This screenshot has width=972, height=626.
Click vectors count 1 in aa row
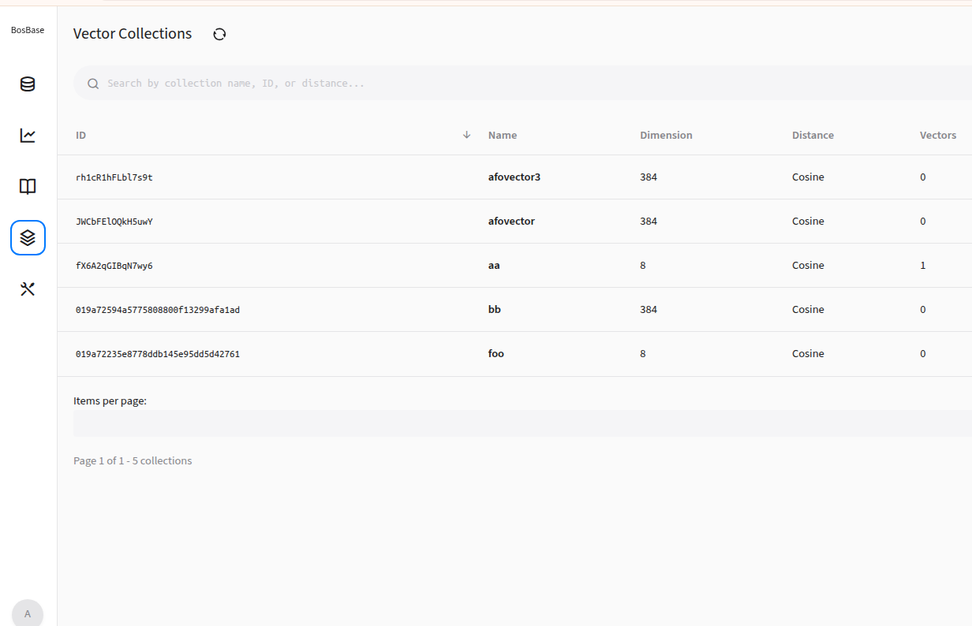coord(923,266)
